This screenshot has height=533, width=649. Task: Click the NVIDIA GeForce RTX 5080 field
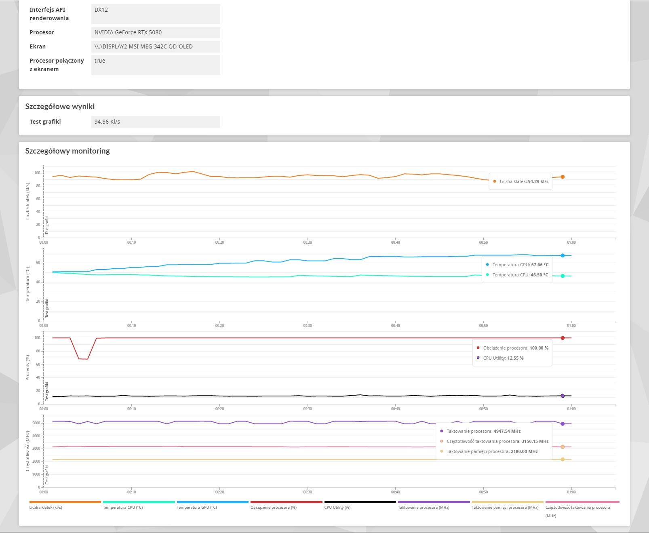(156, 32)
